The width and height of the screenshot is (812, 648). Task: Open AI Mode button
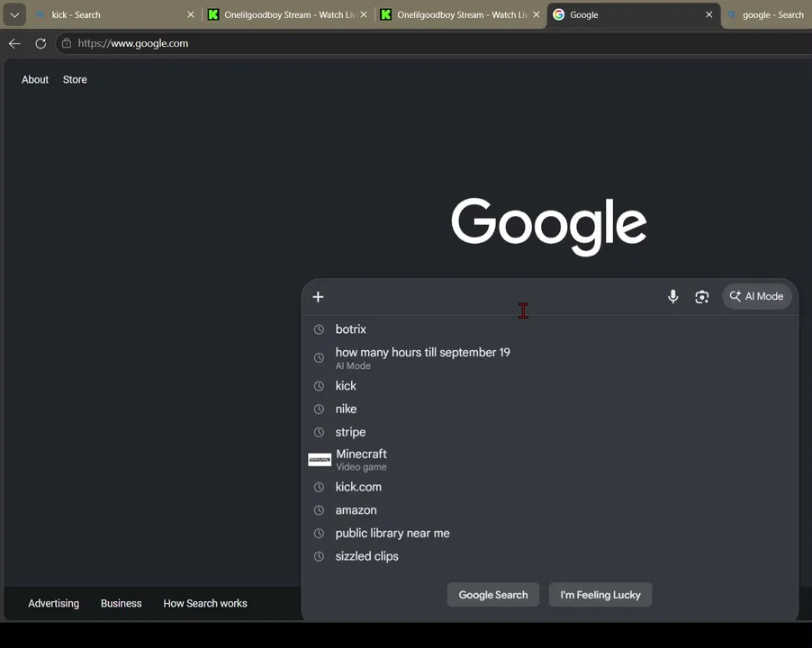pos(756,297)
